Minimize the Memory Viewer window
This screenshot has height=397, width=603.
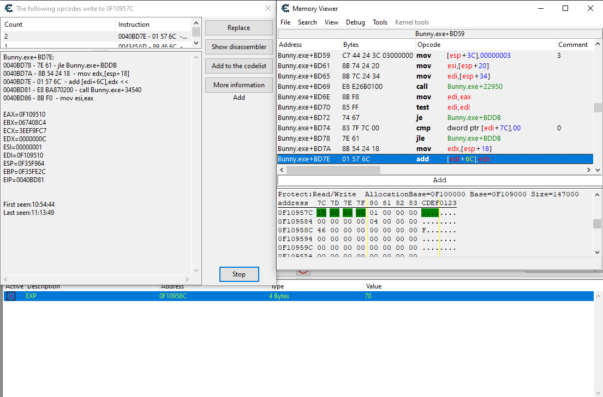pyautogui.click(x=540, y=8)
